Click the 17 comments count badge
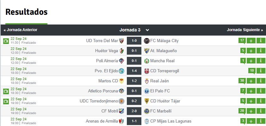The width and height of the screenshot is (266, 126). point(242,41)
